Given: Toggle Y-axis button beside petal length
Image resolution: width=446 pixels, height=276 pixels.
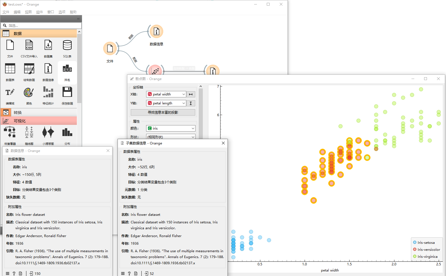Looking at the screenshot, I should click(x=191, y=103).
